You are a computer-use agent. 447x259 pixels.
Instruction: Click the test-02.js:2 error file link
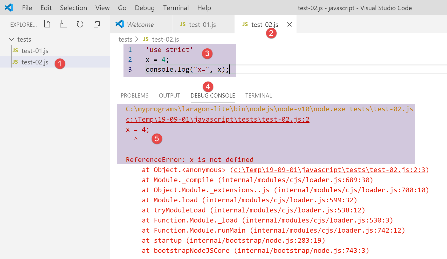pyautogui.click(x=217, y=119)
